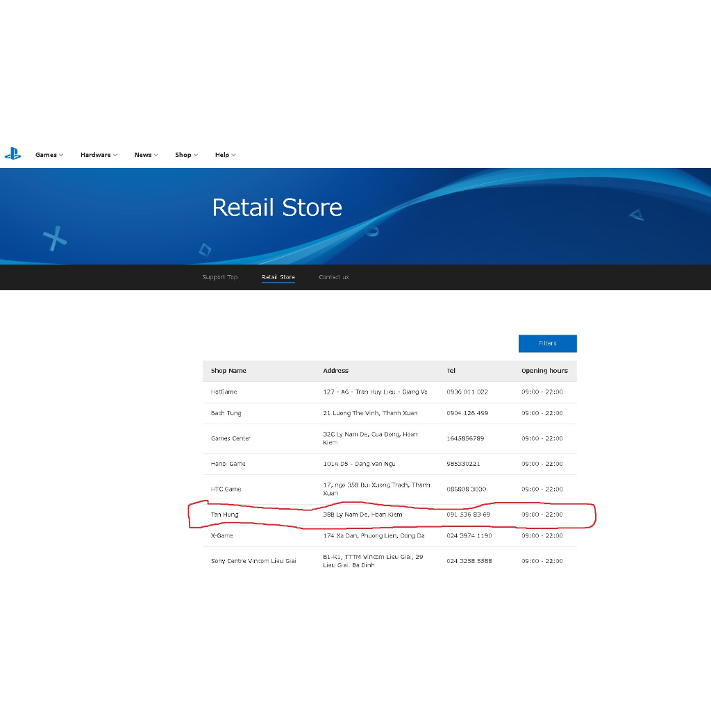Viewport: 711px width, 711px height.
Task: Select the Games Center store entry
Action: point(231,439)
